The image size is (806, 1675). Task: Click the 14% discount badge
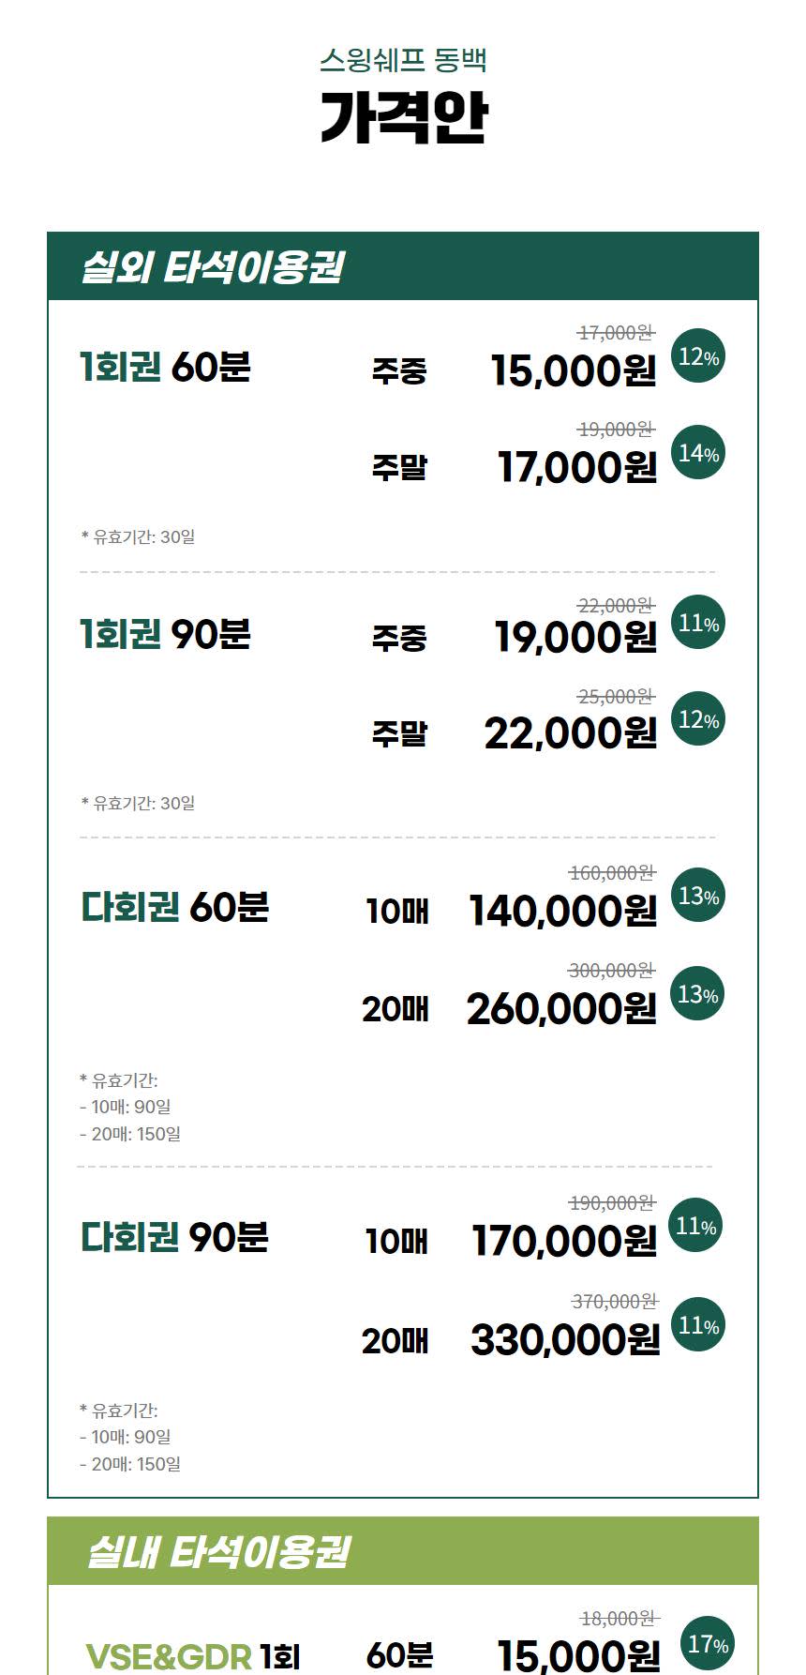tap(698, 453)
